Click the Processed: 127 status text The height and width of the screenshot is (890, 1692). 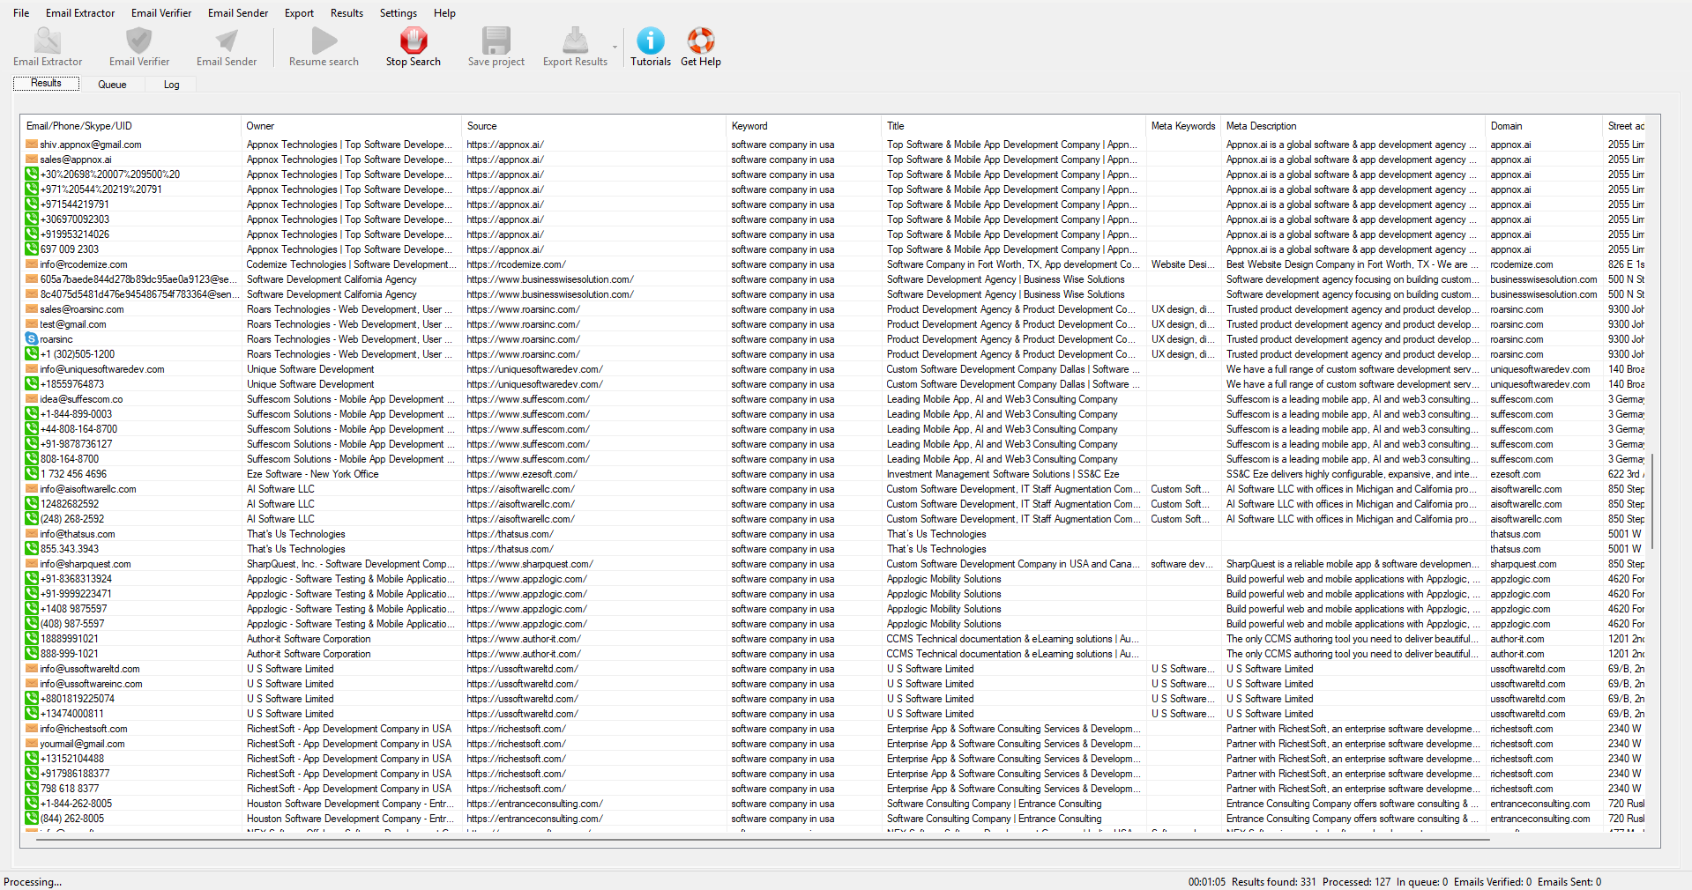[x=1356, y=882]
